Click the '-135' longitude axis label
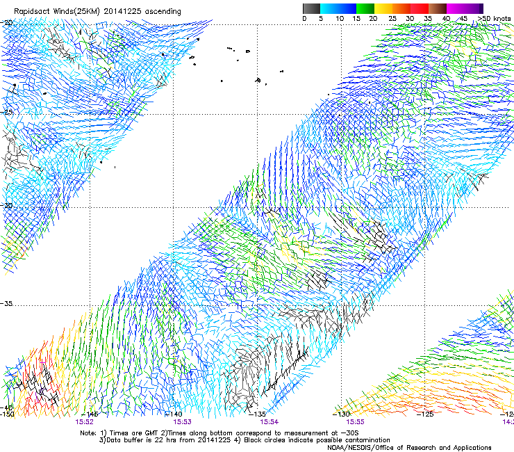514x452 pixels. tap(257, 414)
